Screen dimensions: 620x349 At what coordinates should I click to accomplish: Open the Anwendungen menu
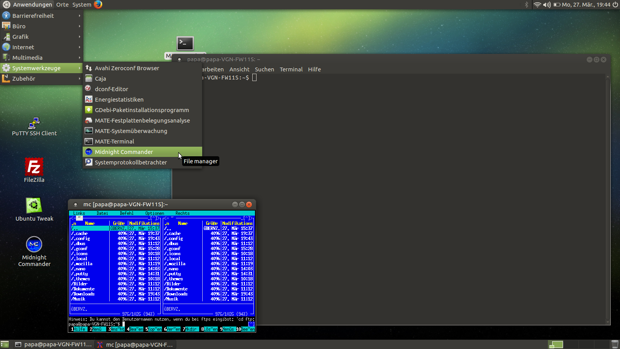point(27,5)
